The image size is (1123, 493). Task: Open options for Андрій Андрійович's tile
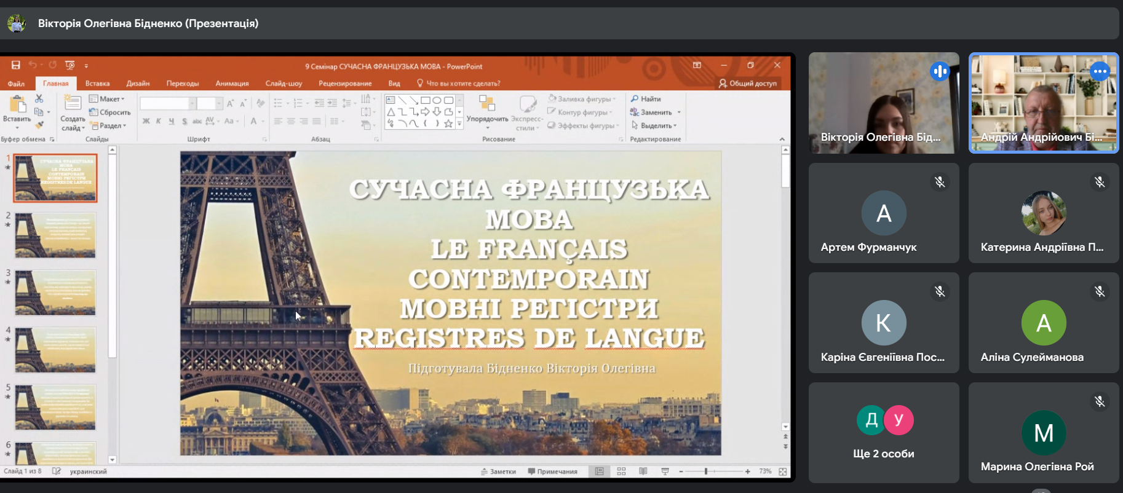[x=1100, y=71]
